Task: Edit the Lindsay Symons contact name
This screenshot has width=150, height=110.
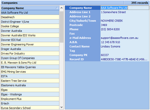Action: pyautogui.click(x=125, y=46)
